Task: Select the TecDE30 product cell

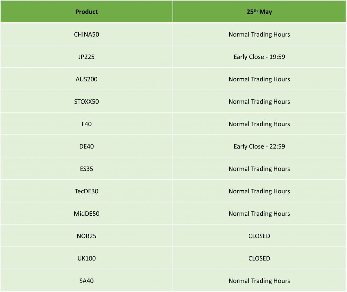Action: click(x=86, y=191)
